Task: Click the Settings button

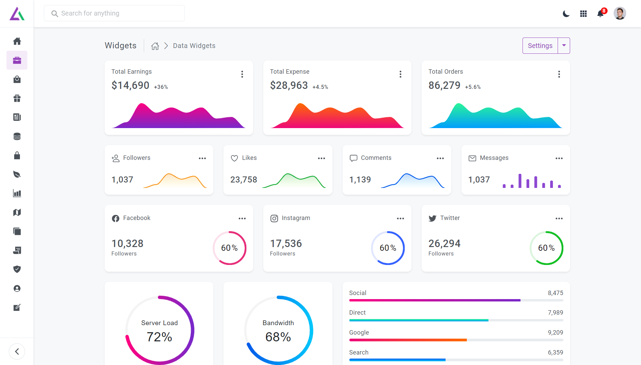Action: click(x=540, y=46)
